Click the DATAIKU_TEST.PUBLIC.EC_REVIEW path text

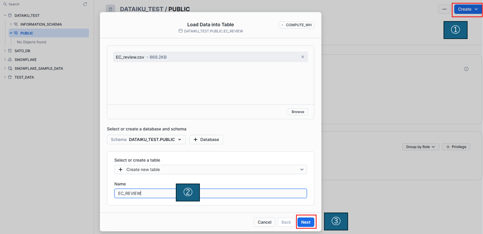(214, 31)
